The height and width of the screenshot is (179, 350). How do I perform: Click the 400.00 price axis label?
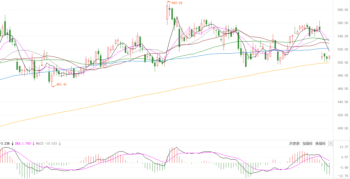[341, 128]
